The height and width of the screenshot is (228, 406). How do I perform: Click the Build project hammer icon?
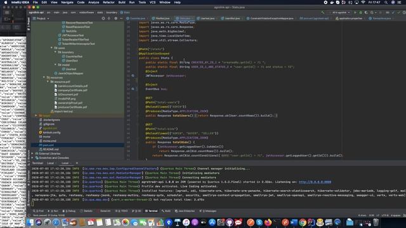[322, 13]
